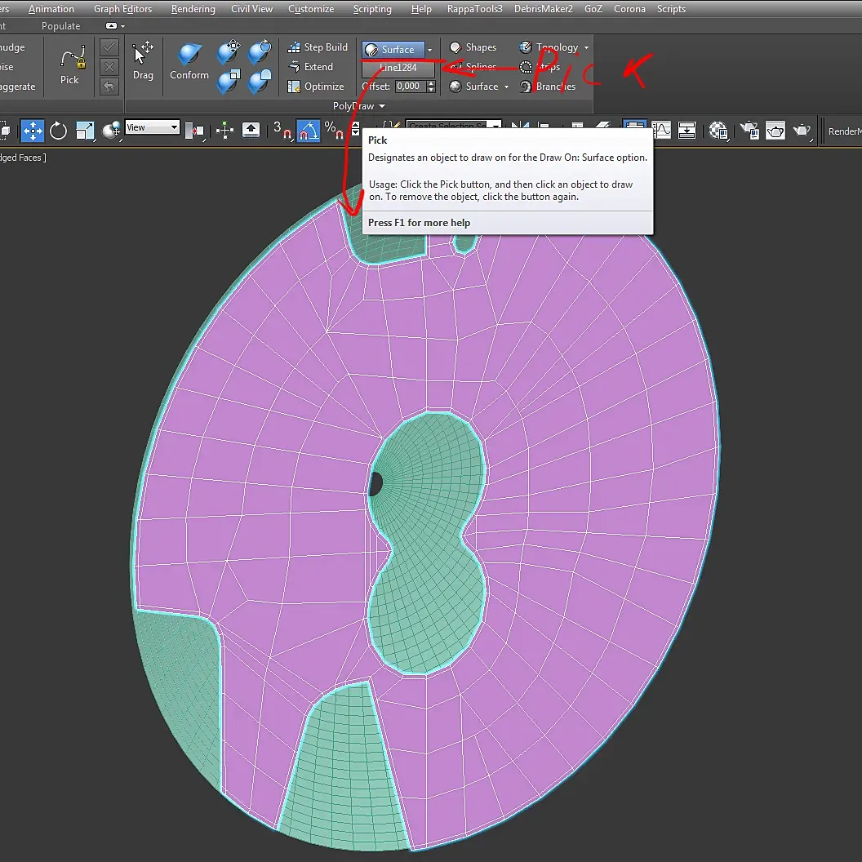
Task: Choose the Select and Move tool
Action: [x=33, y=131]
